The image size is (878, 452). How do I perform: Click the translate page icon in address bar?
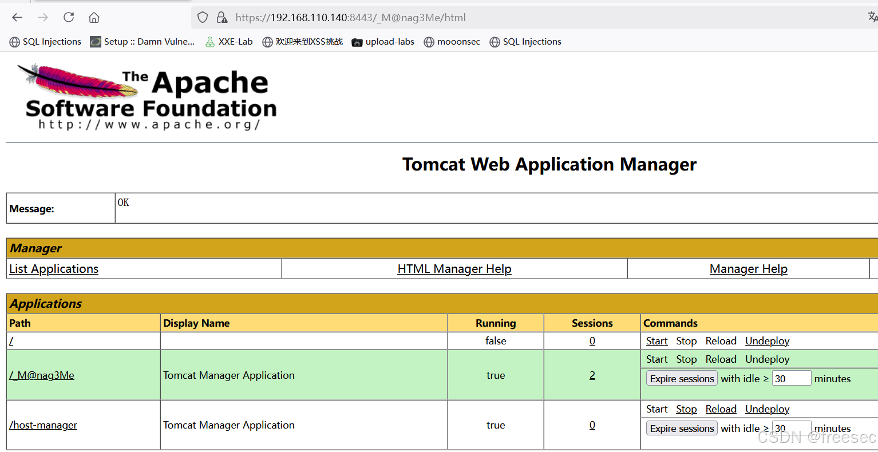tap(872, 17)
